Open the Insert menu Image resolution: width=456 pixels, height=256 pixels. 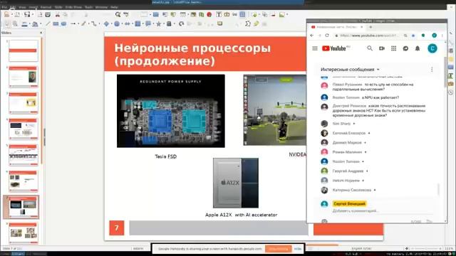(x=33, y=7)
